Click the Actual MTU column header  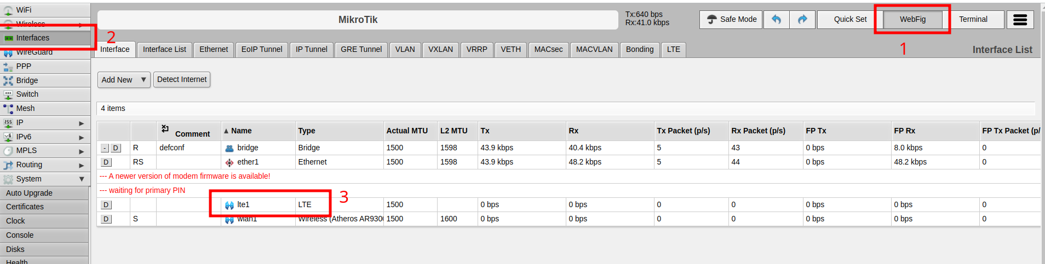410,131
